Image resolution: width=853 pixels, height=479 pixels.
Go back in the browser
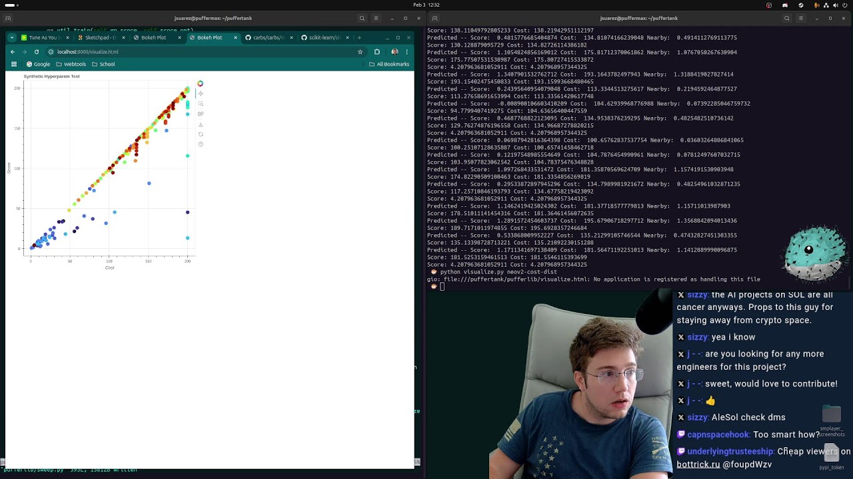(x=13, y=52)
